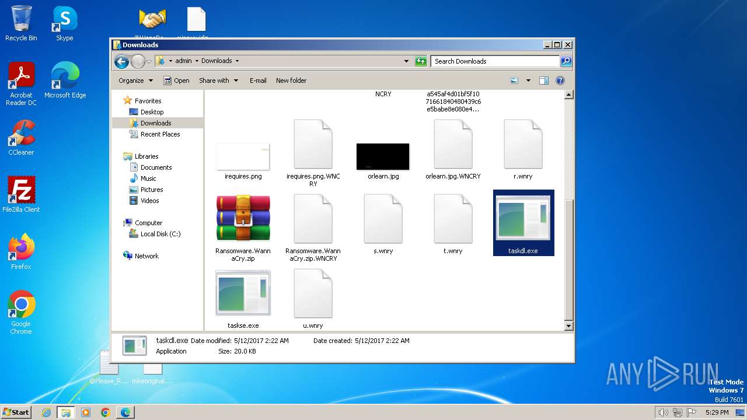
Task: Click the taskbar clock showing 5:29 PM
Action: [x=717, y=412]
